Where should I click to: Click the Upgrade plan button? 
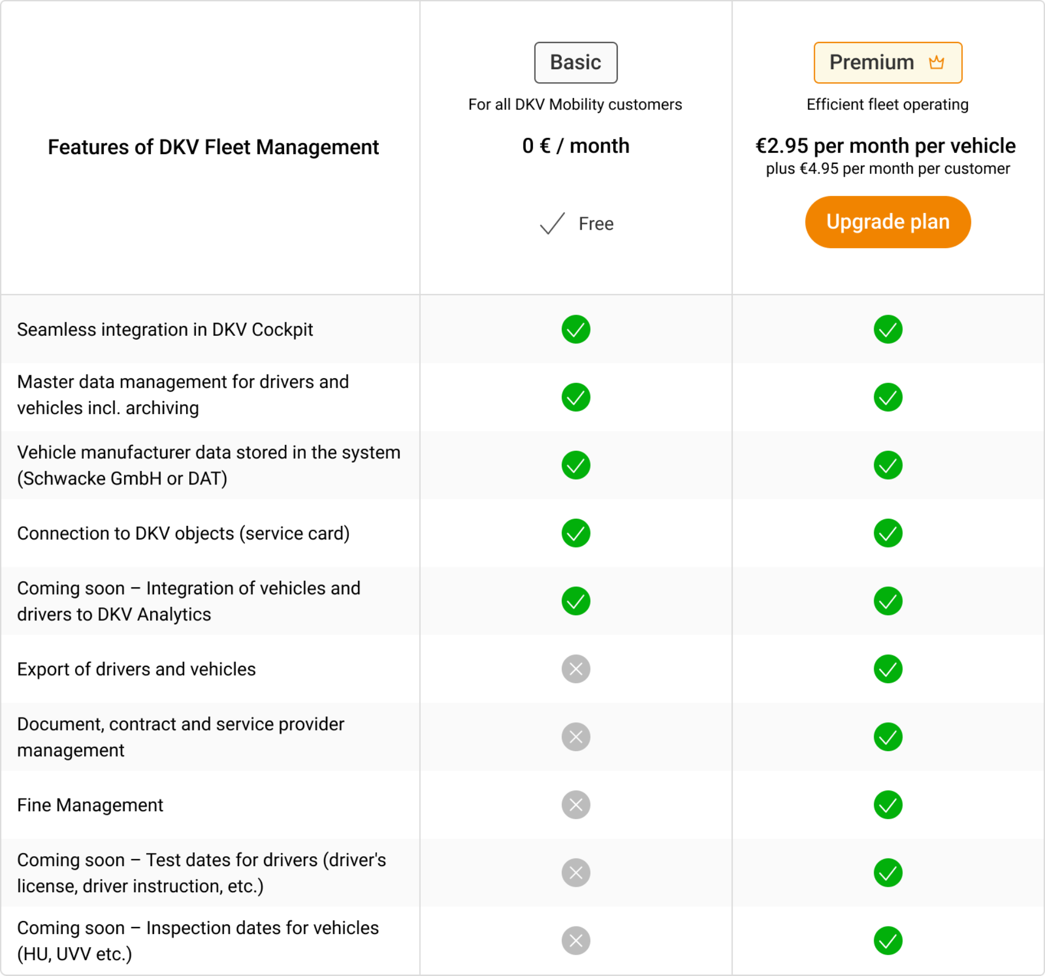888,222
